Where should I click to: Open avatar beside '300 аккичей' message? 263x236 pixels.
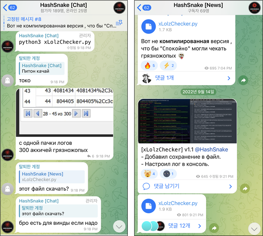click(x=7, y=155)
